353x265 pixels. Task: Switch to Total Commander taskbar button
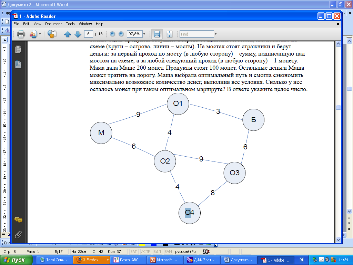pos(54,260)
